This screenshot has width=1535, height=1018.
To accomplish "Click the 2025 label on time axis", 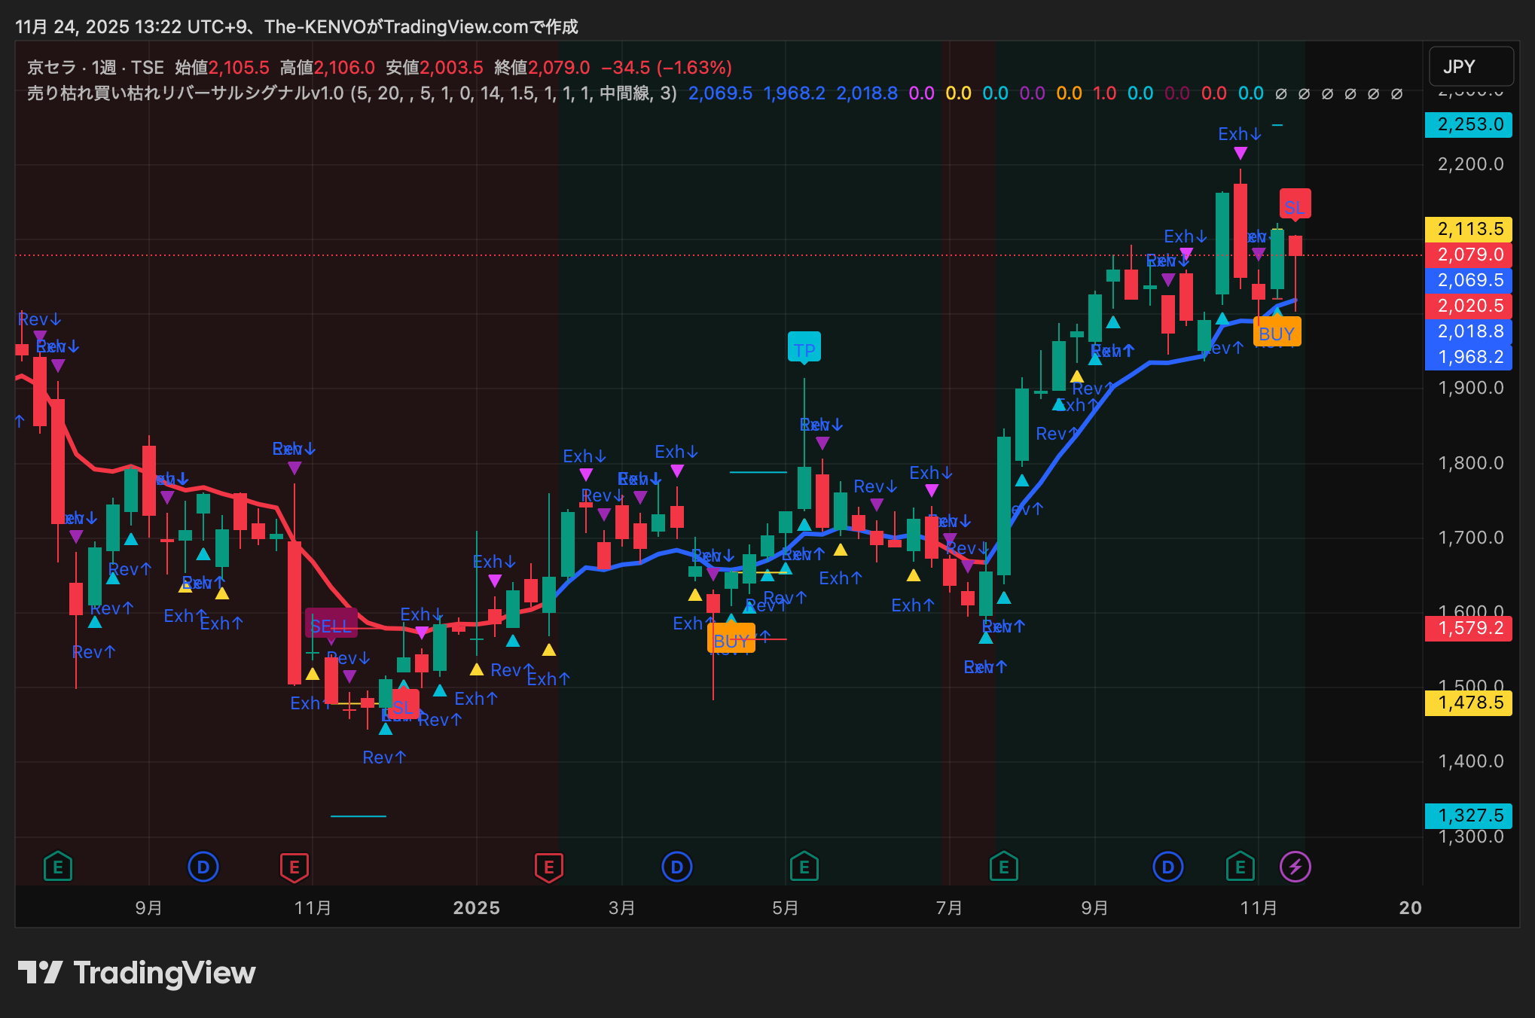I will point(476,908).
